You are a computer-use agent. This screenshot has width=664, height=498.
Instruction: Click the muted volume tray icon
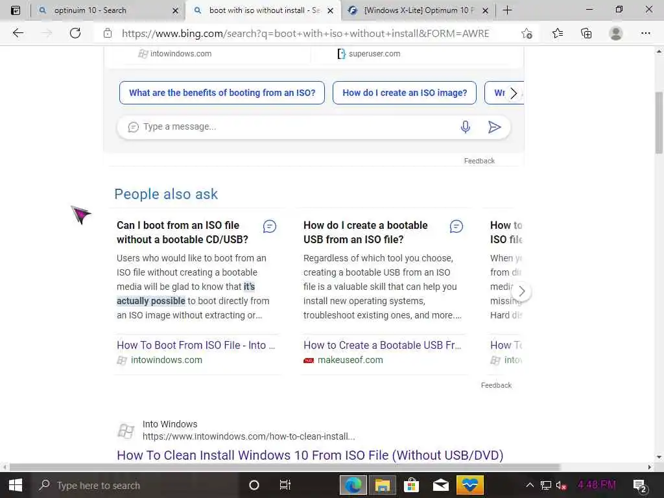(x=562, y=485)
